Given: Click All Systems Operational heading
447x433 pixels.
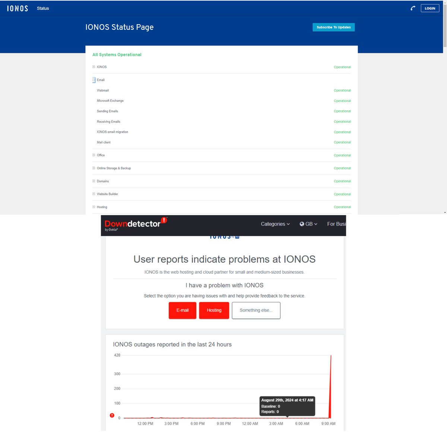Looking at the screenshot, I should tap(117, 55).
